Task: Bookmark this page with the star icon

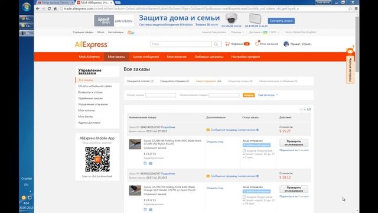Action: (350, 9)
